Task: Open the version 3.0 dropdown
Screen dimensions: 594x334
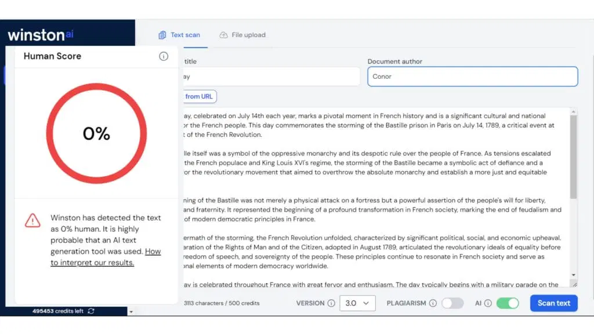Action: [x=358, y=303]
